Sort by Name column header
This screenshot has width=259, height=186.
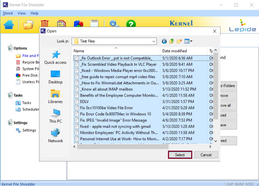click(116, 51)
